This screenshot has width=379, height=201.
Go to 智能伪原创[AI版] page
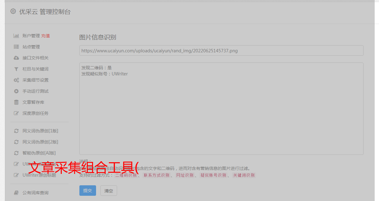pos(39,153)
